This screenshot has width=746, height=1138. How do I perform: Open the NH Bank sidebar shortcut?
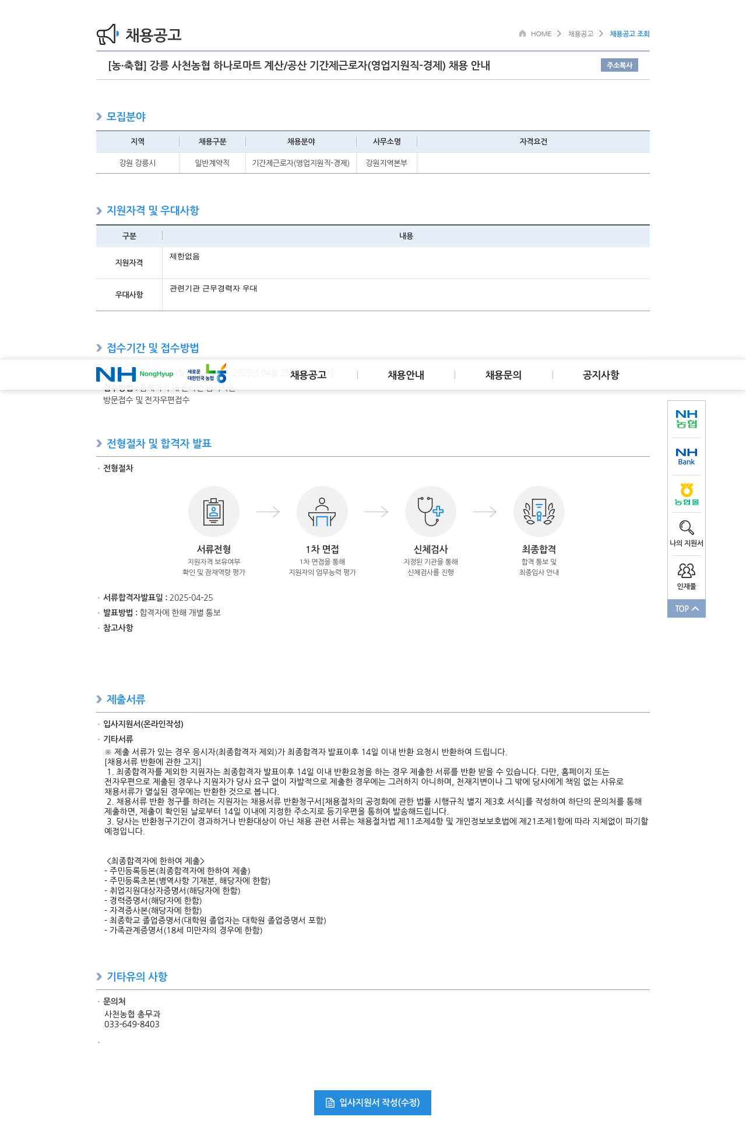(687, 456)
